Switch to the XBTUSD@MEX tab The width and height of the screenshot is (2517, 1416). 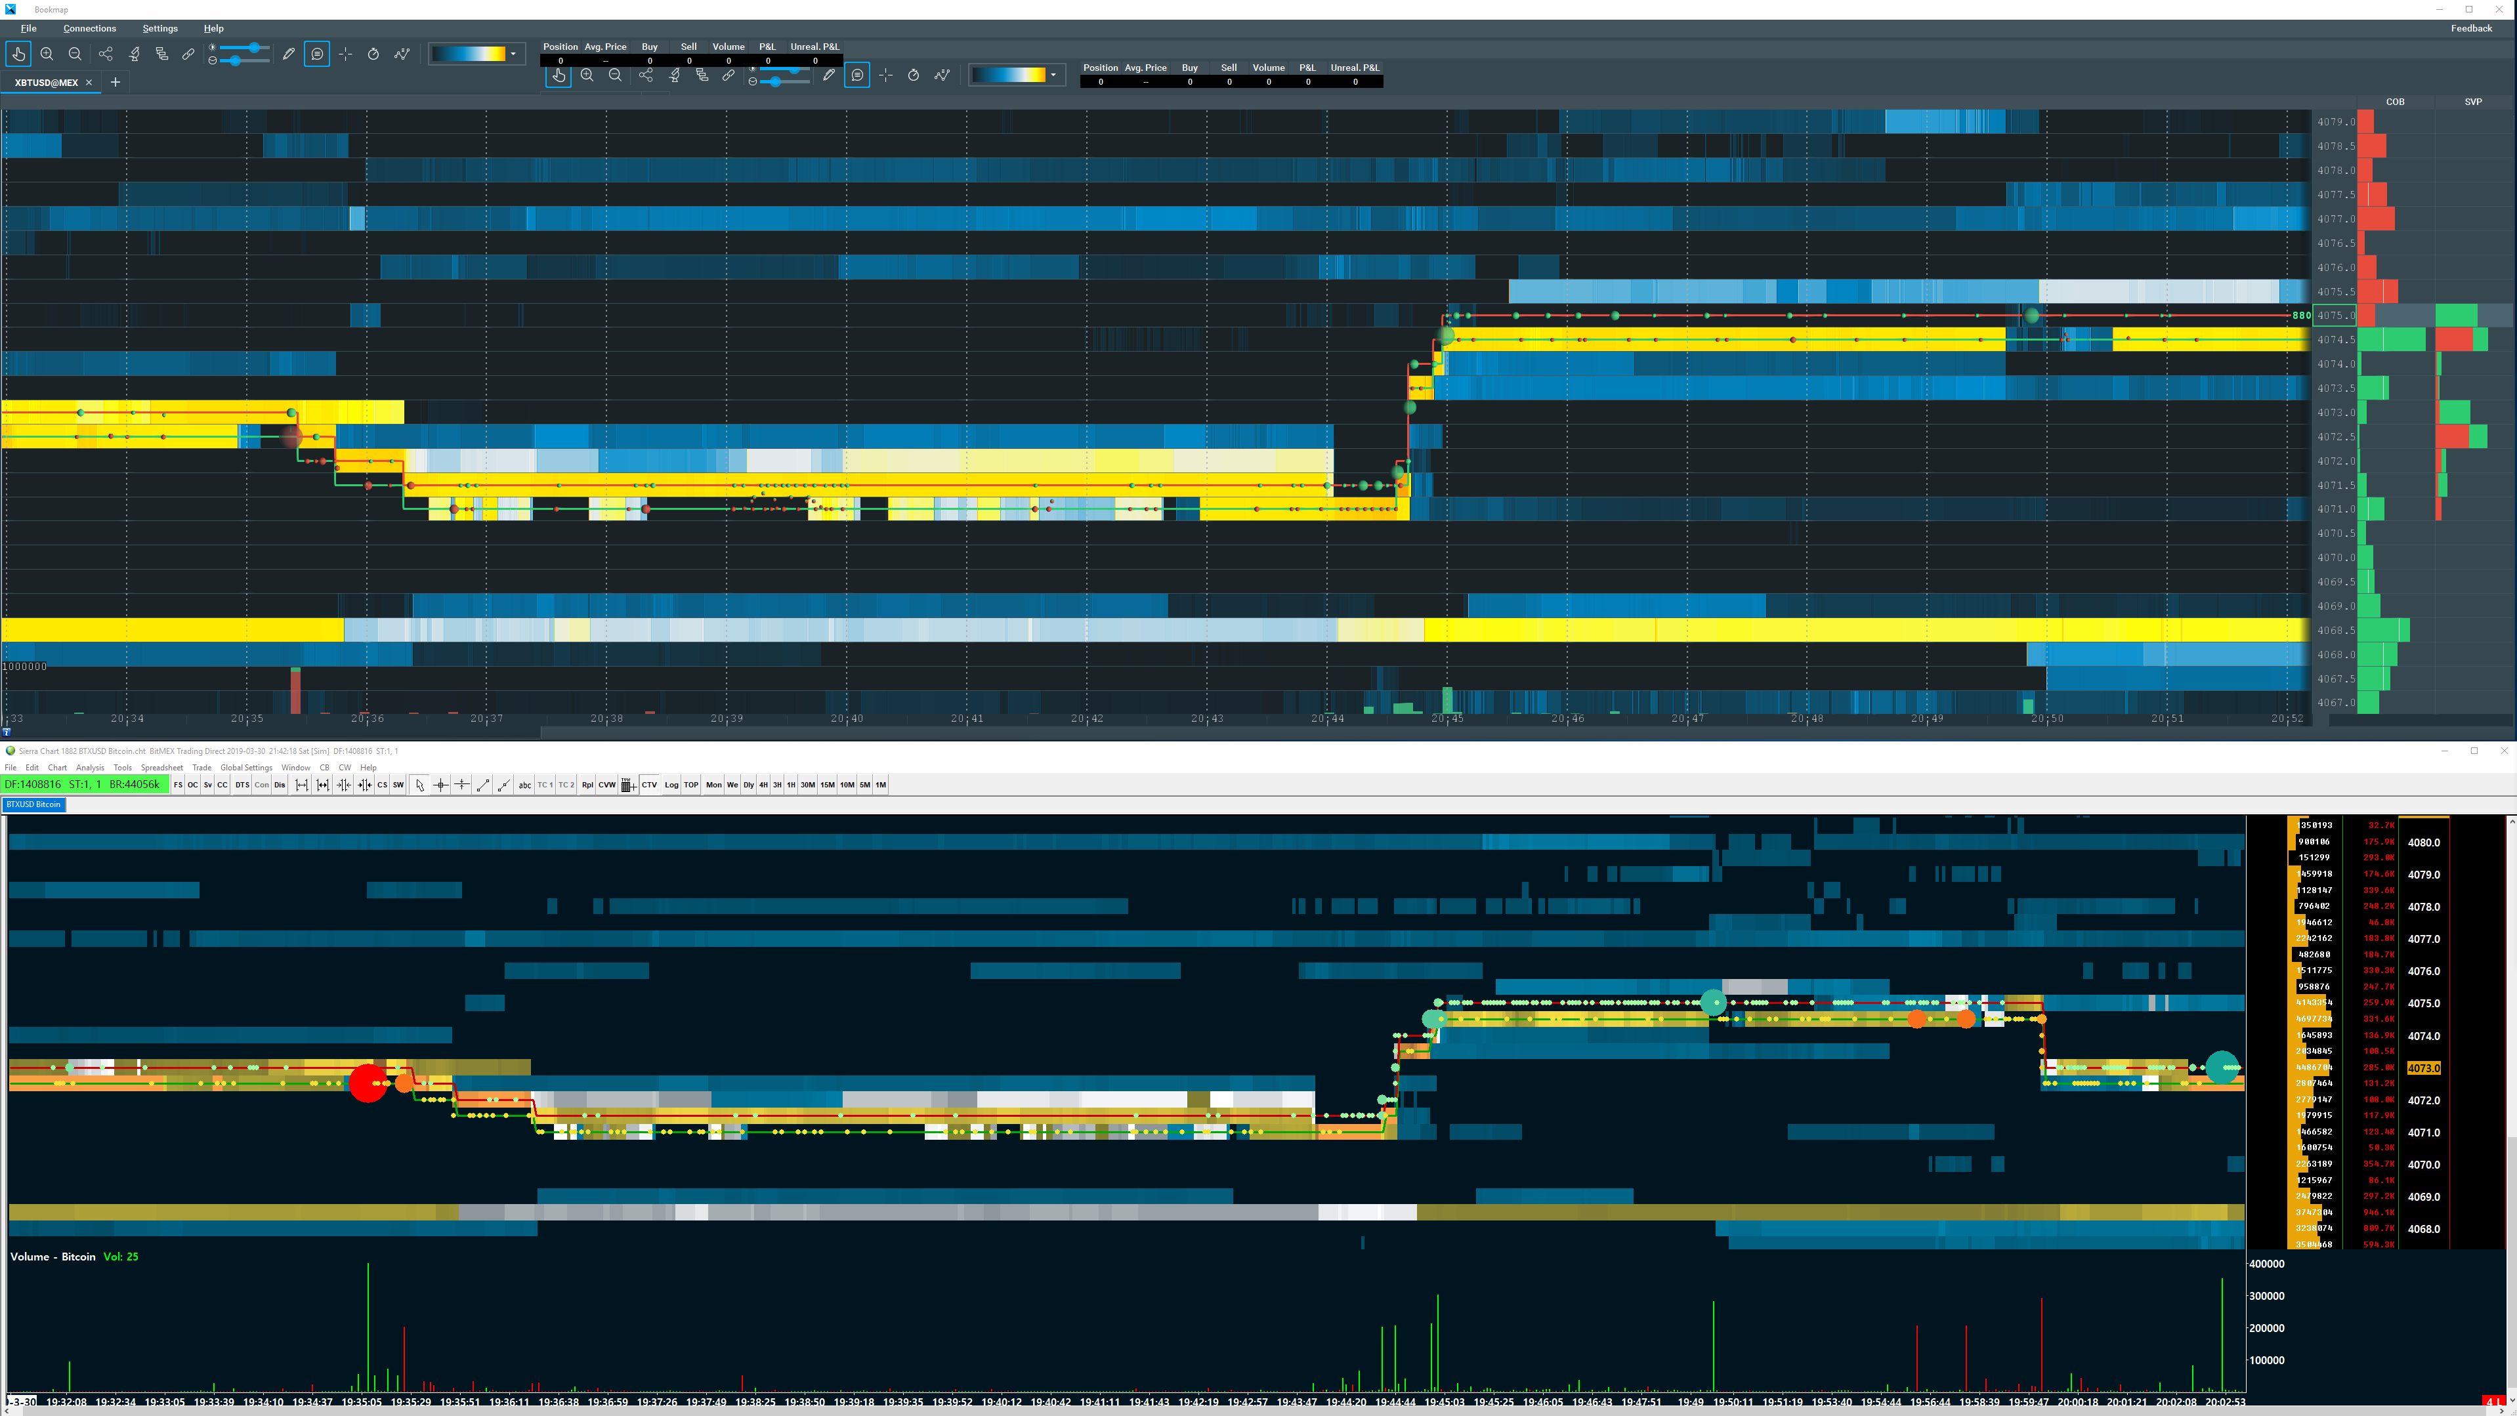(46, 83)
